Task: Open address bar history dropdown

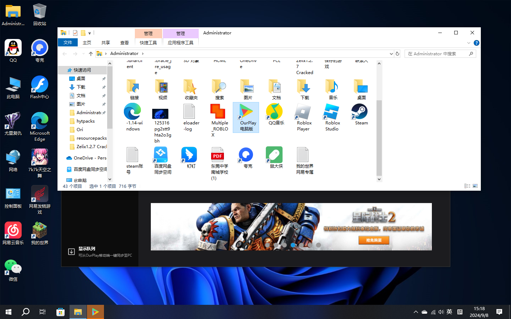Action: tap(391, 54)
